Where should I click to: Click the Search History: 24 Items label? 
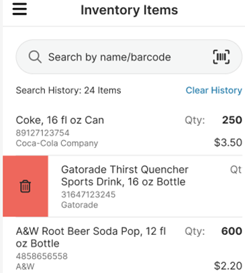[68, 90]
